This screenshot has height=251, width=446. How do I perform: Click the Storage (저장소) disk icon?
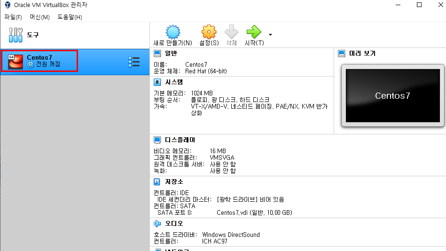point(157,181)
